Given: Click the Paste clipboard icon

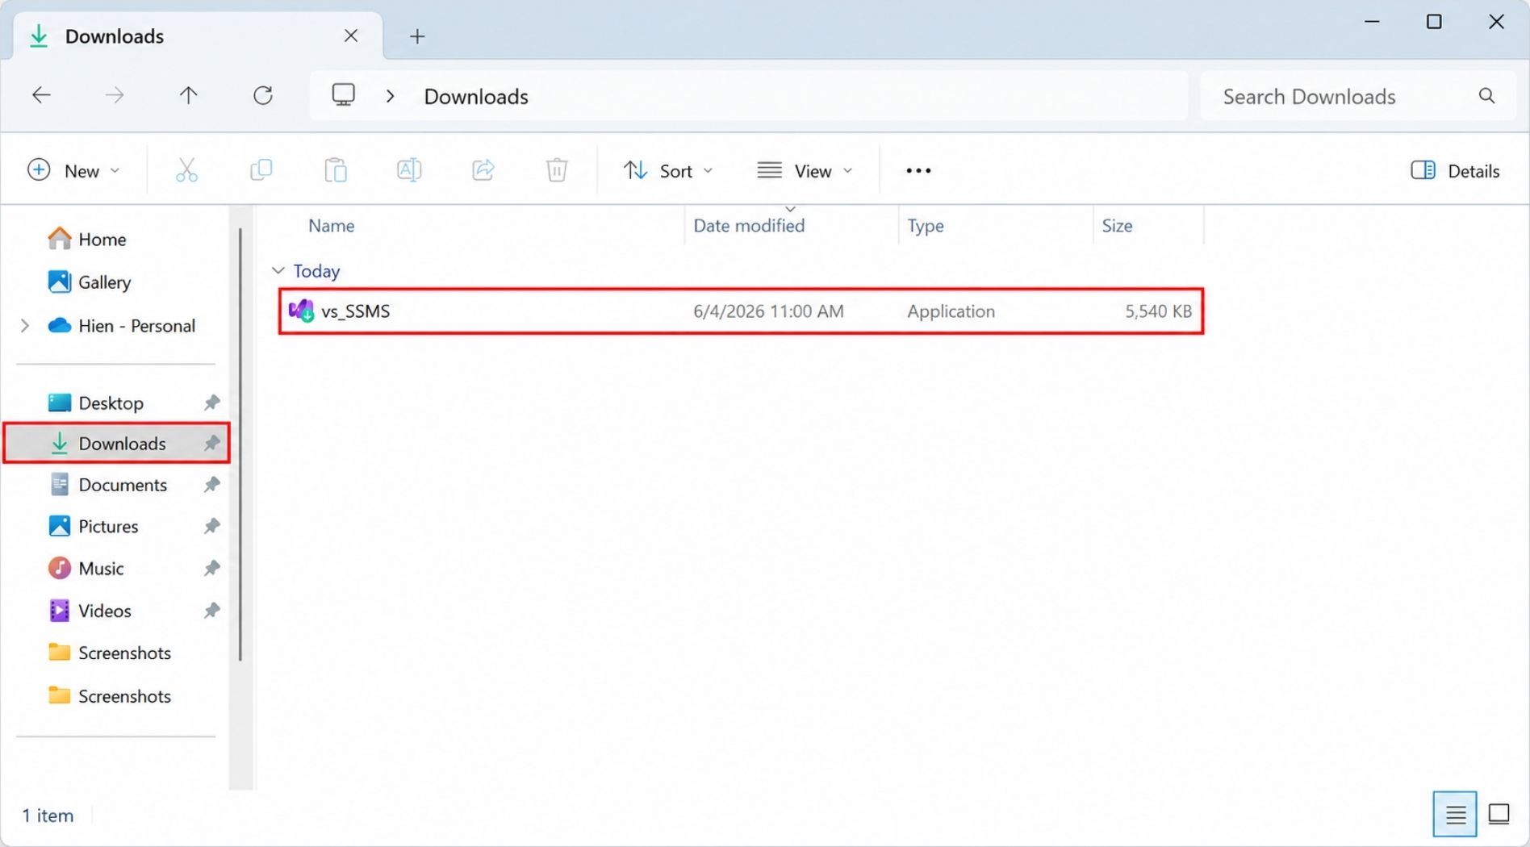Looking at the screenshot, I should click(336, 170).
